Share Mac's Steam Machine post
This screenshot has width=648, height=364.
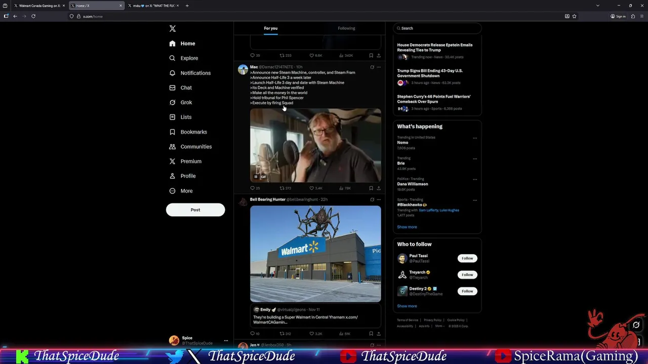(378, 188)
